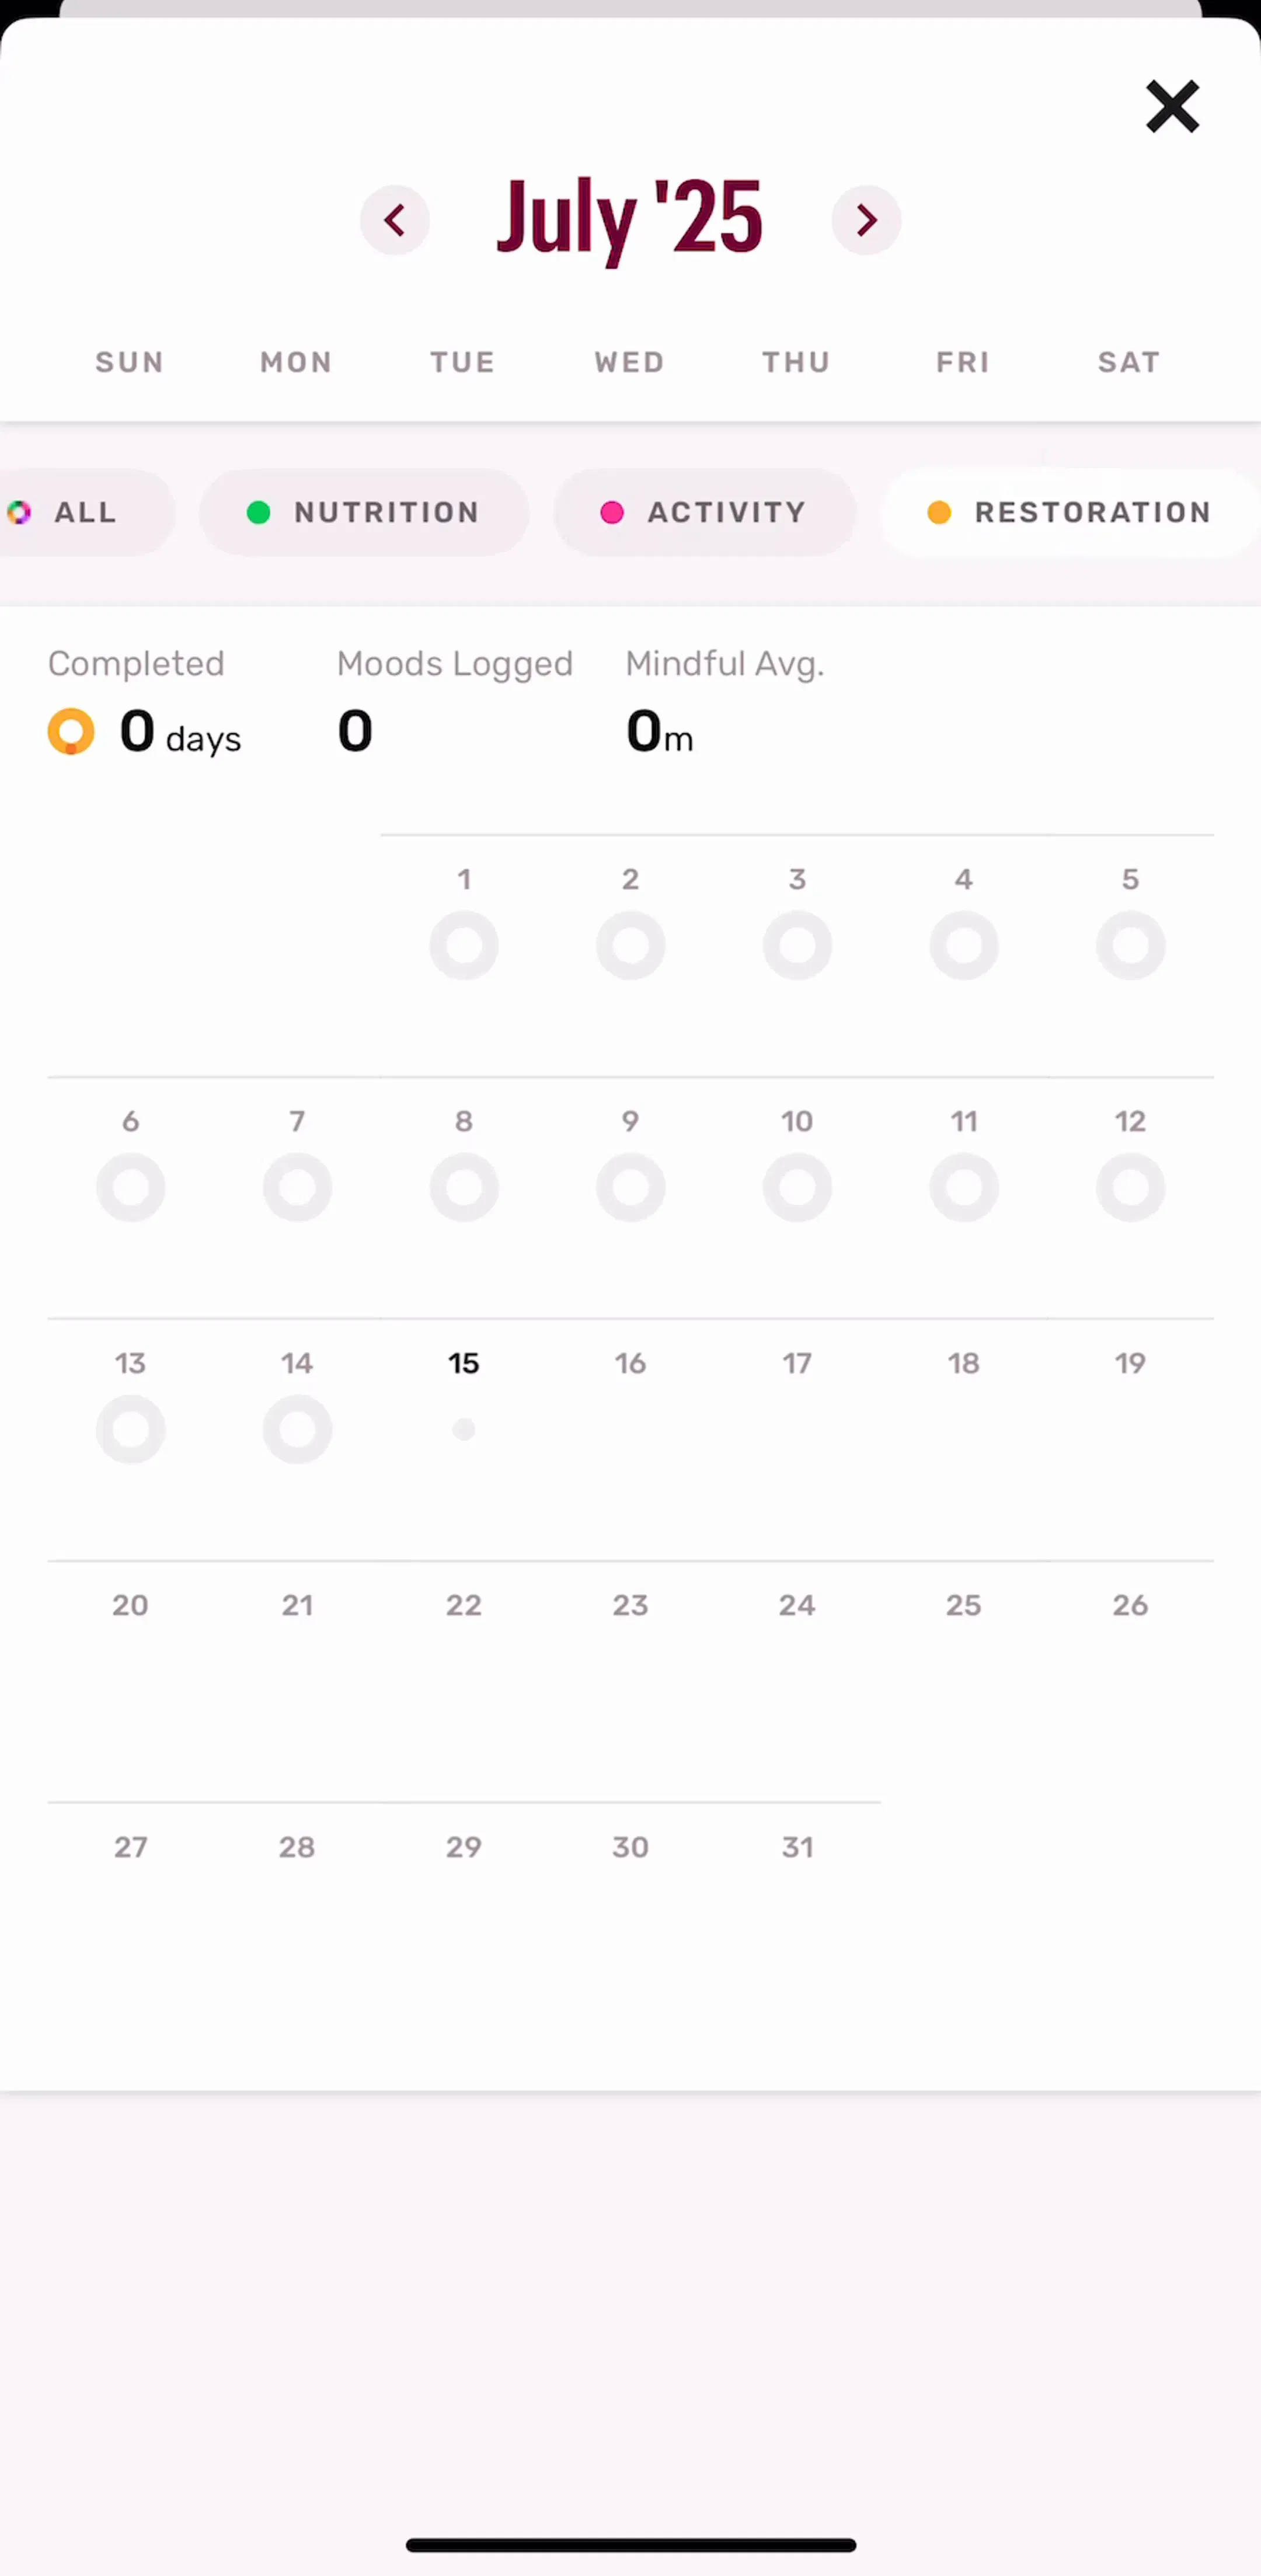Open the ring for July 1
The image size is (1261, 2576).
click(x=464, y=945)
